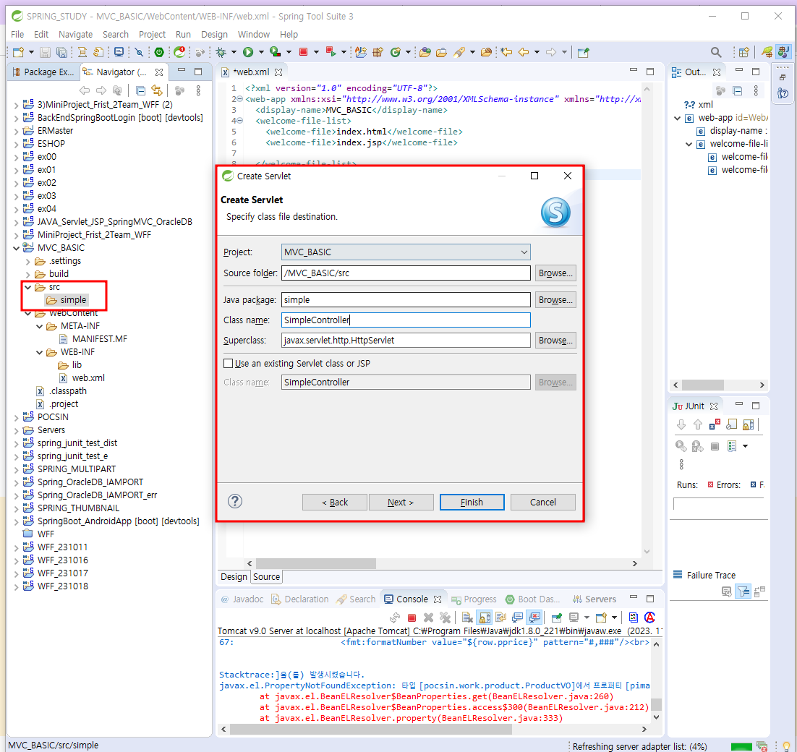797x752 pixels.
Task: Click the editor horizontal scrollbar thumb
Action: click(x=315, y=563)
